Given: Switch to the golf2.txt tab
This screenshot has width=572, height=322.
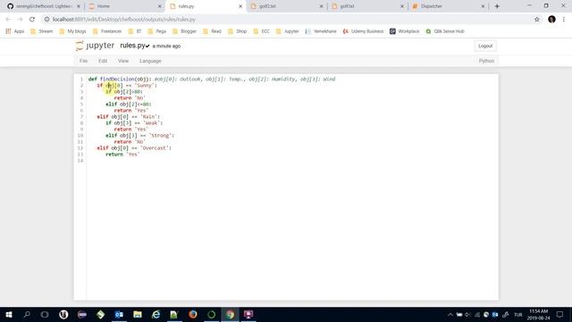Looking at the screenshot, I should tap(286, 6).
